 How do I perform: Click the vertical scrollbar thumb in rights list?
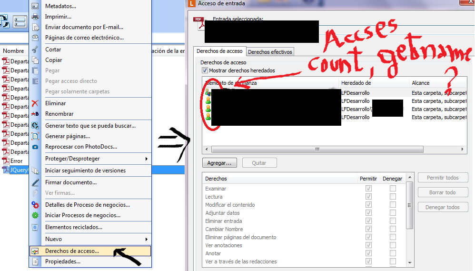point(410,205)
